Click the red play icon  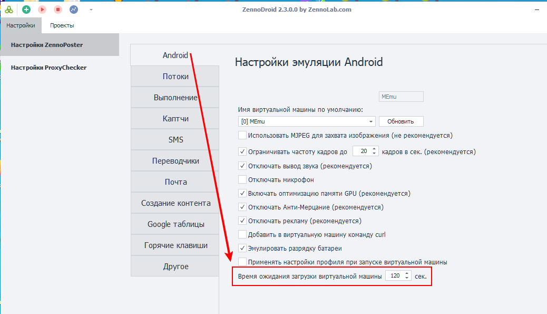42,10
